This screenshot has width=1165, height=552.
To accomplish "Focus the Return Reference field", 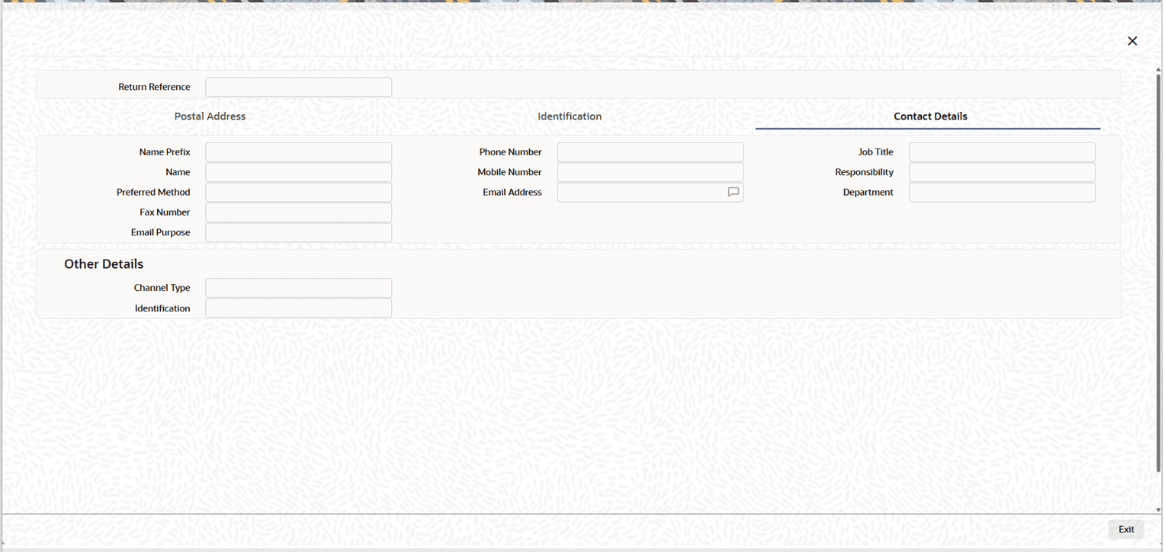I will [x=298, y=87].
